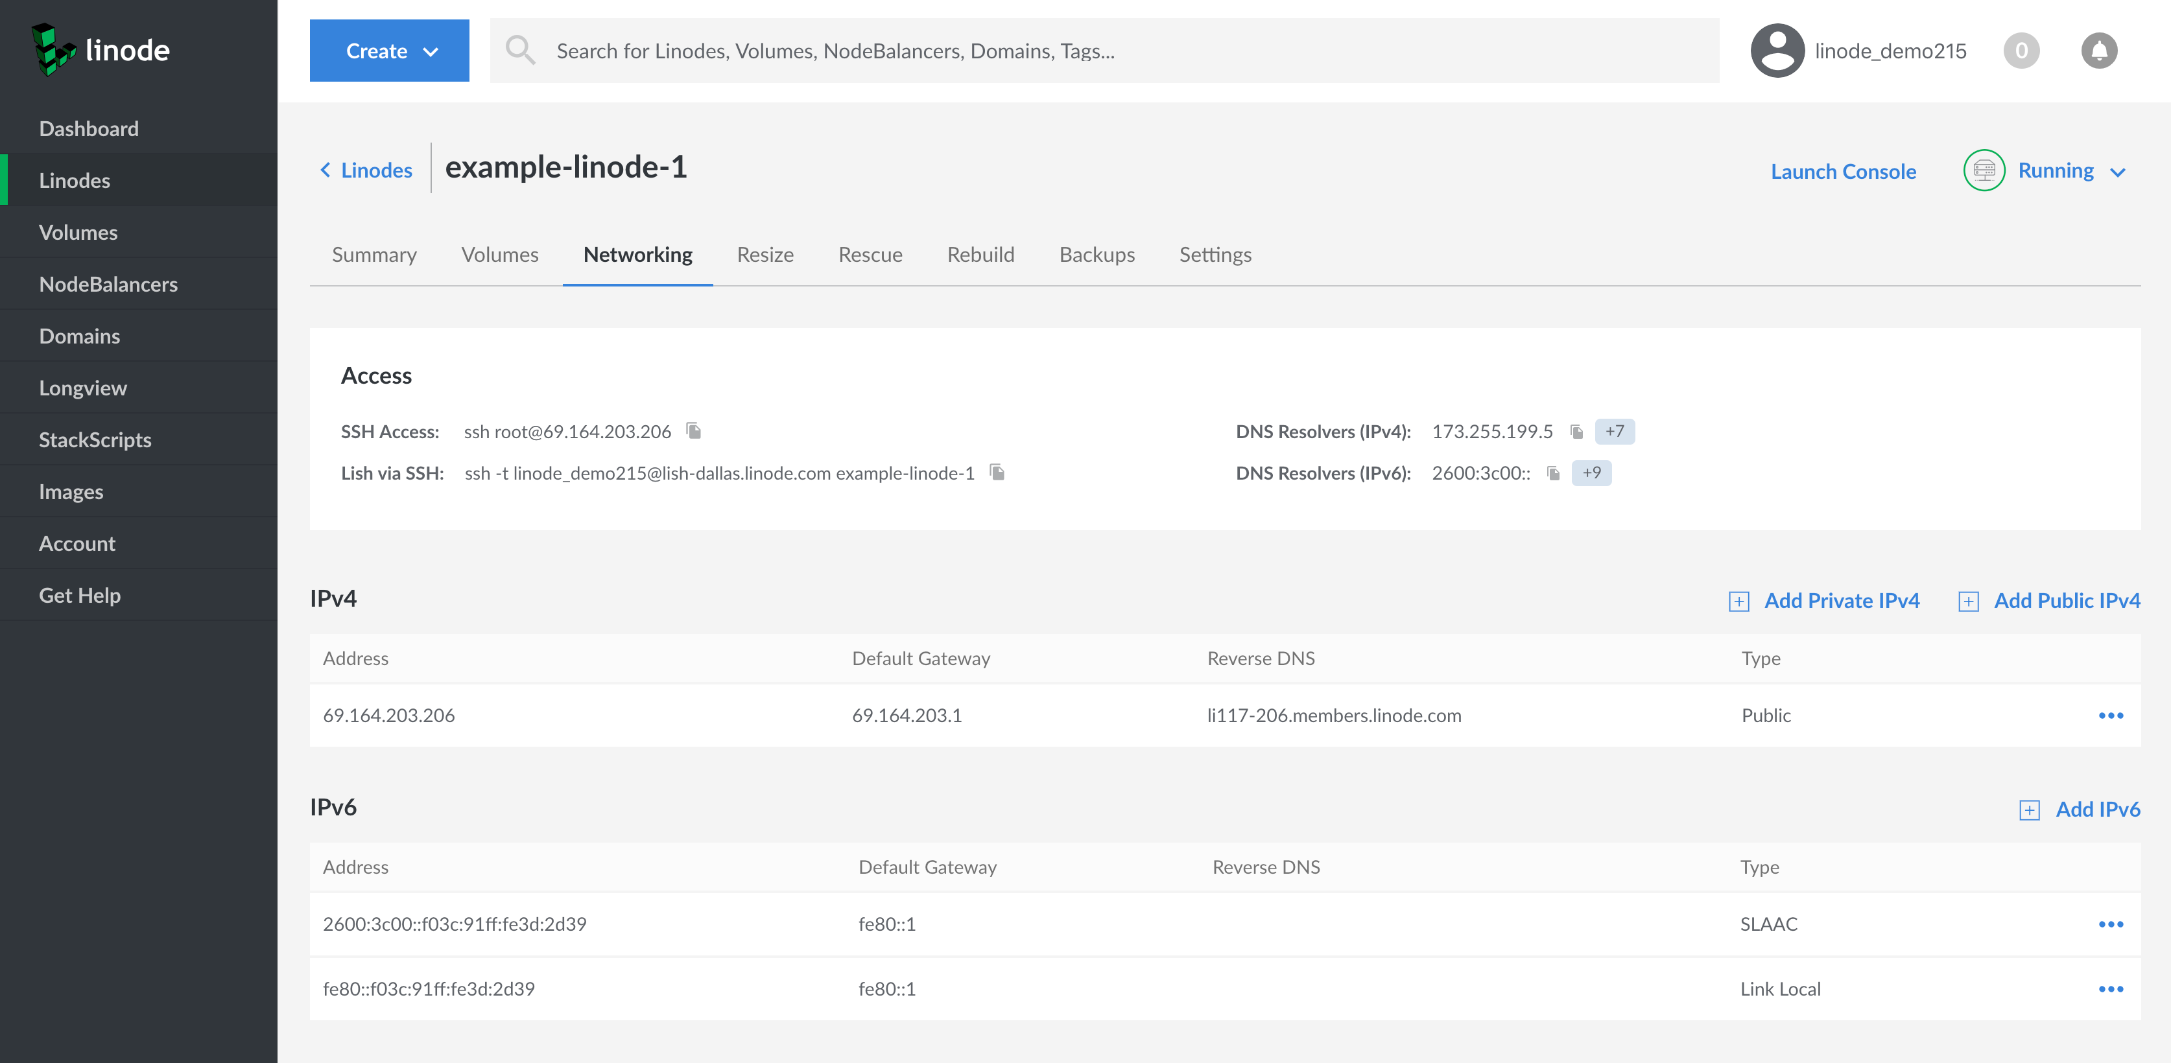The image size is (2171, 1063).
Task: Click the plus icon beside Add IPv6
Action: pyautogui.click(x=2028, y=810)
